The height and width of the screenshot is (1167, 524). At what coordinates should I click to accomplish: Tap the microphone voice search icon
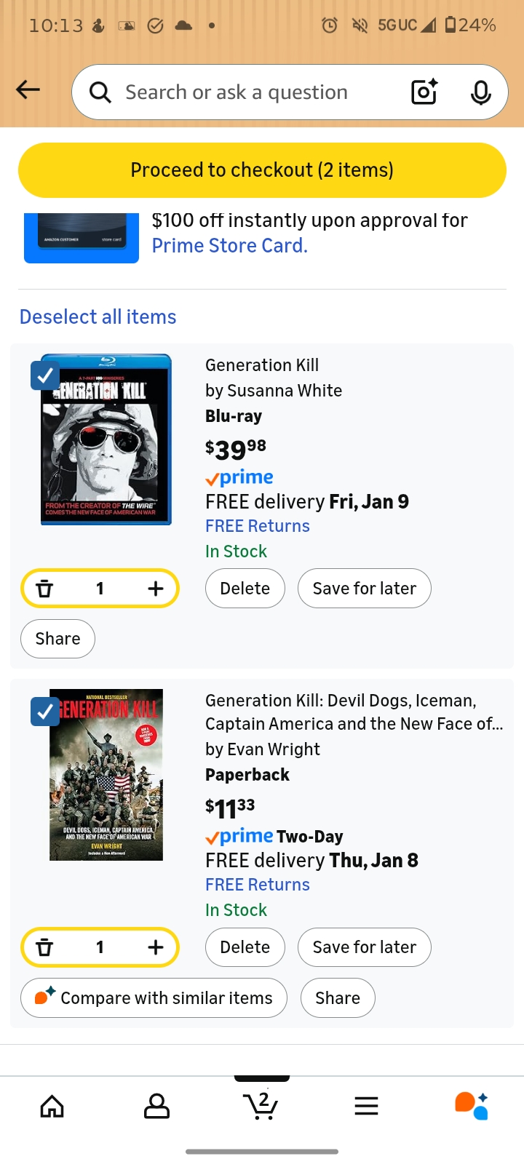click(480, 92)
